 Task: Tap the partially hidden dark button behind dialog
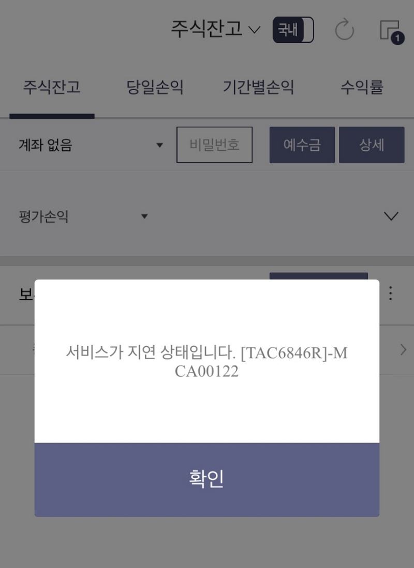click(319, 276)
